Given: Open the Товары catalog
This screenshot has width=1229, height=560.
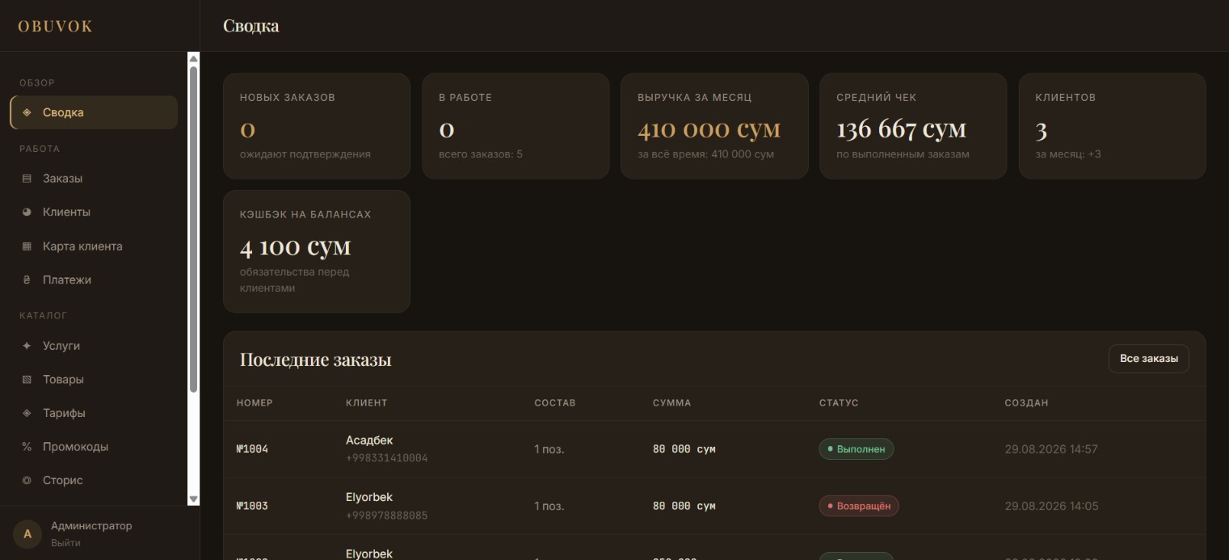Looking at the screenshot, I should pos(94,379).
